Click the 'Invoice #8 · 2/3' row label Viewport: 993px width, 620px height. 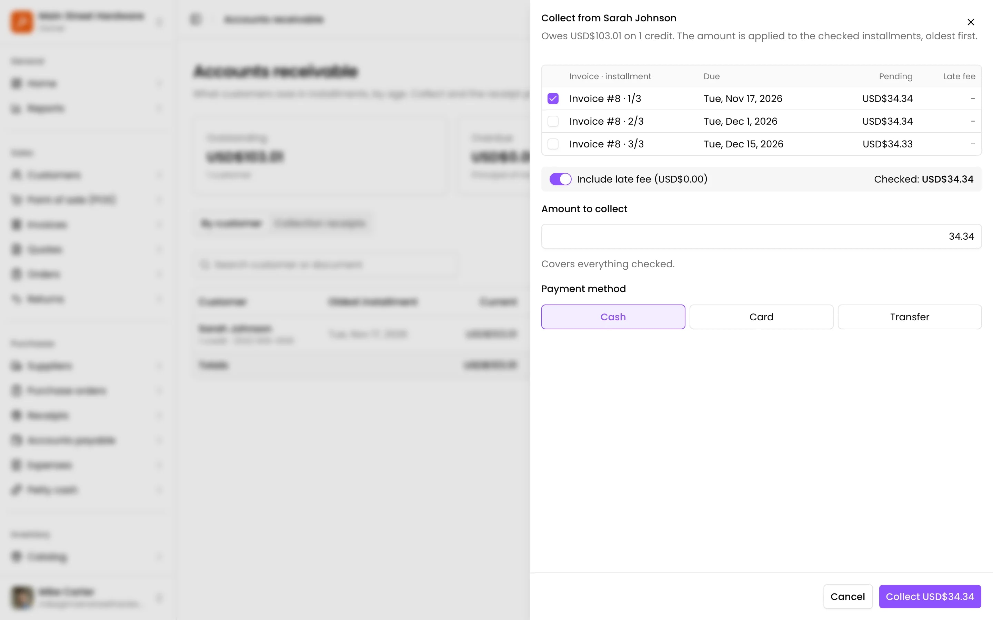point(606,121)
